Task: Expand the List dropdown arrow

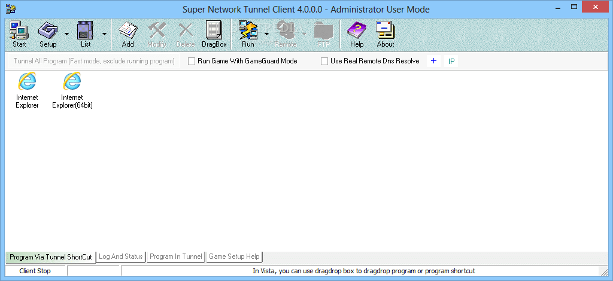Action: [104, 34]
